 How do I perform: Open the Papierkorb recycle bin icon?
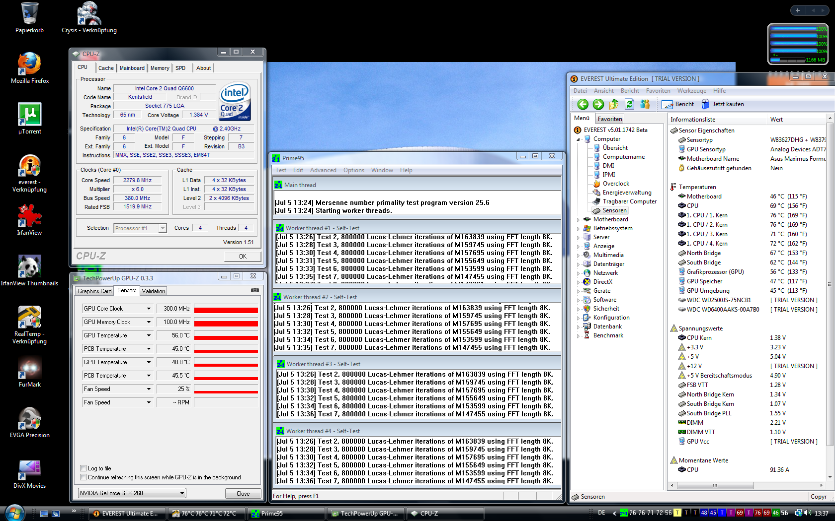(x=29, y=18)
